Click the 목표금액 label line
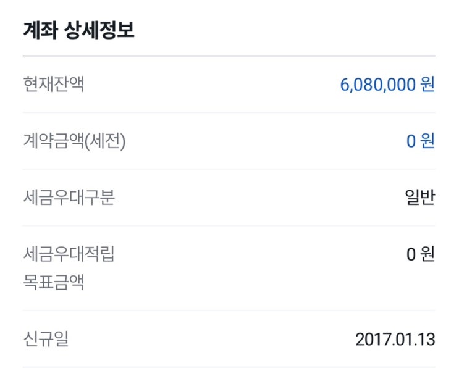459x368 pixels. 53,282
